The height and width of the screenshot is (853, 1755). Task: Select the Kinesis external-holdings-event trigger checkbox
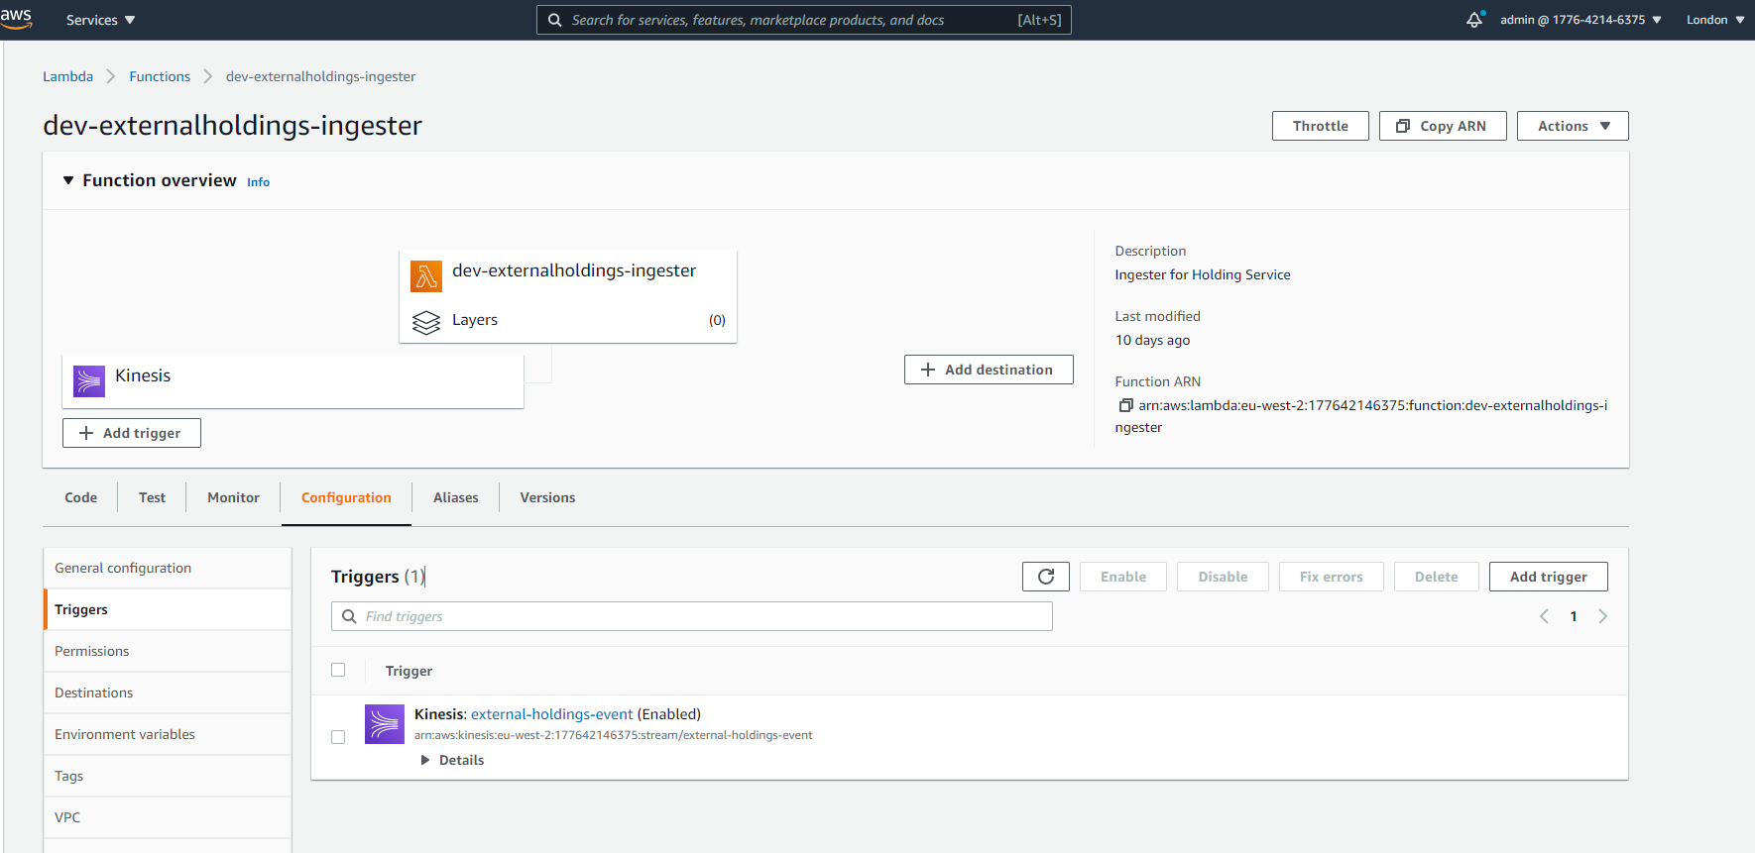pos(338,737)
